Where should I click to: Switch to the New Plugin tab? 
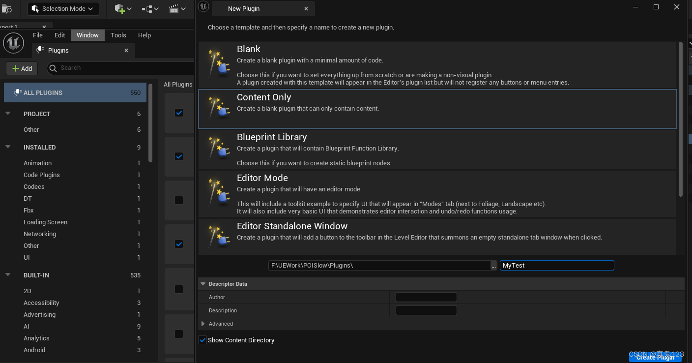(244, 8)
